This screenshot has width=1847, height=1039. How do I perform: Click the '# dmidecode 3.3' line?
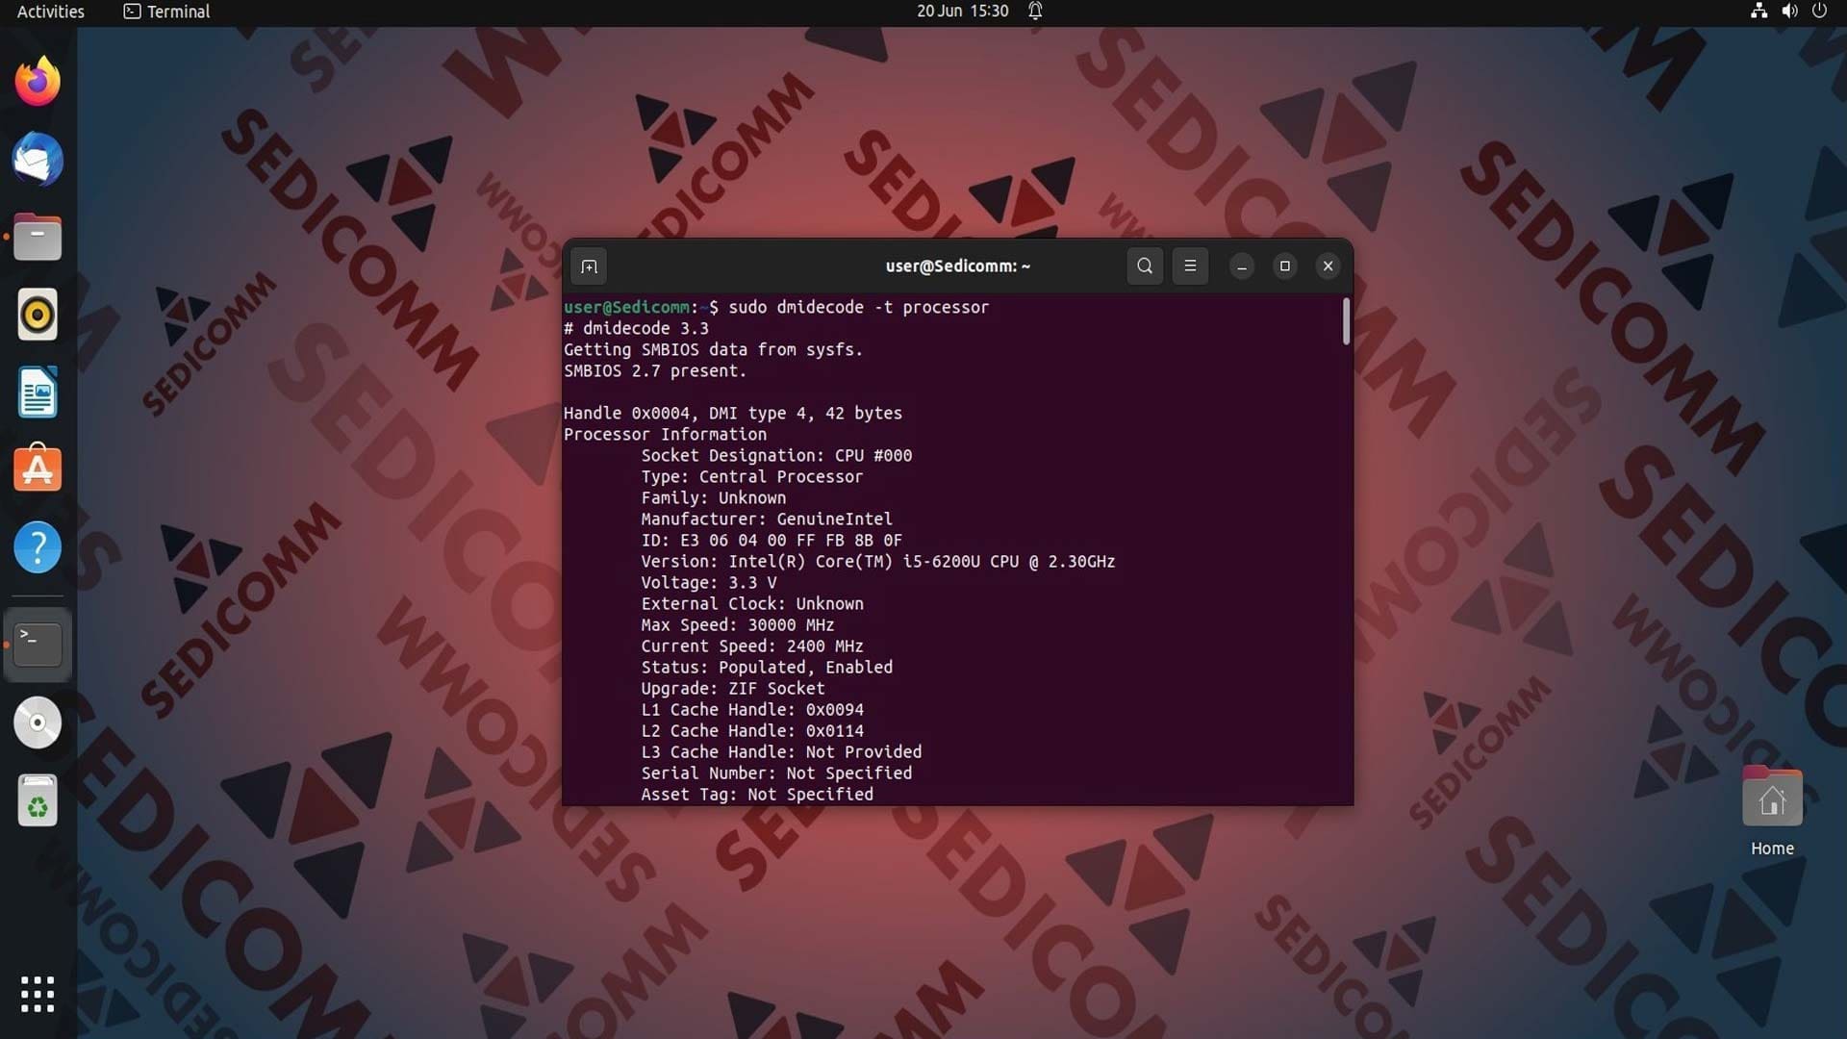click(636, 329)
